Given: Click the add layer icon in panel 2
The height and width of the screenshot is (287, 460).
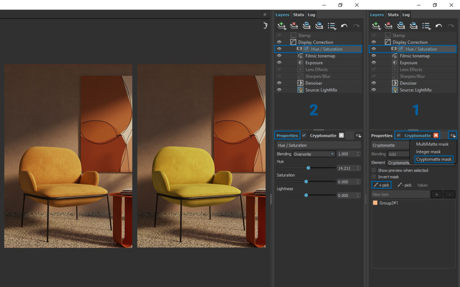Looking at the screenshot, I should point(282,26).
